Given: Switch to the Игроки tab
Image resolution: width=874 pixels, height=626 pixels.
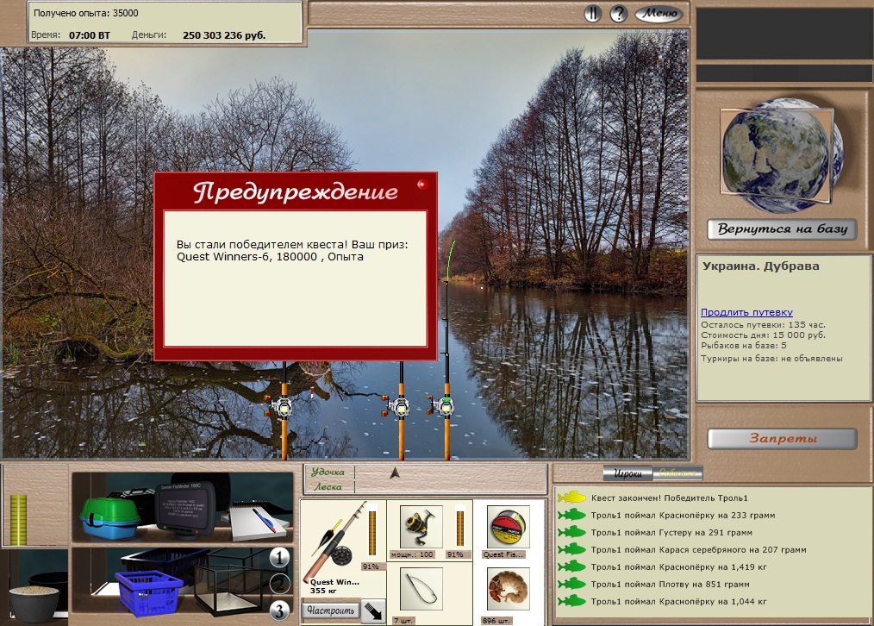Looking at the screenshot, I should pyautogui.click(x=627, y=474).
